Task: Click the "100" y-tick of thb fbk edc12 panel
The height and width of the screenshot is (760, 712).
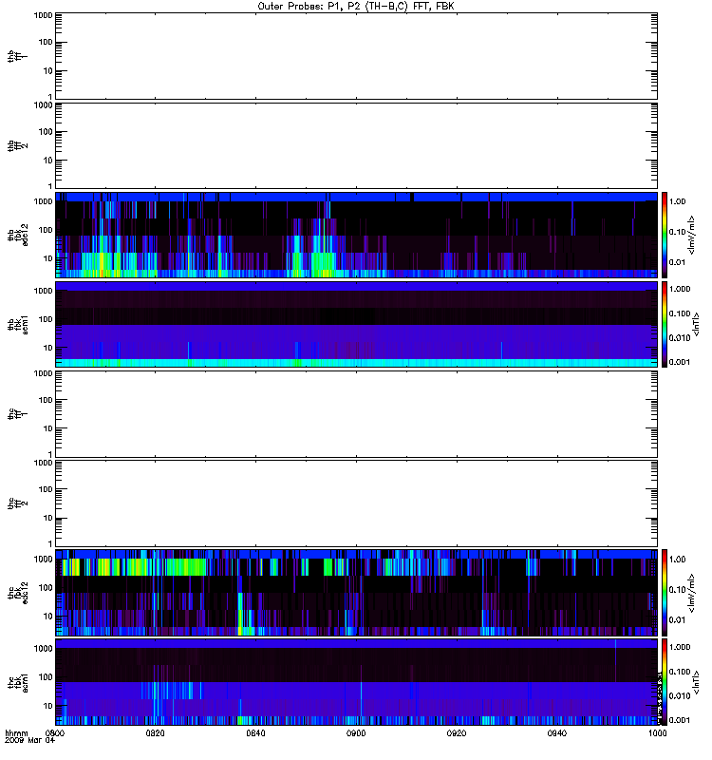Action: click(46, 230)
